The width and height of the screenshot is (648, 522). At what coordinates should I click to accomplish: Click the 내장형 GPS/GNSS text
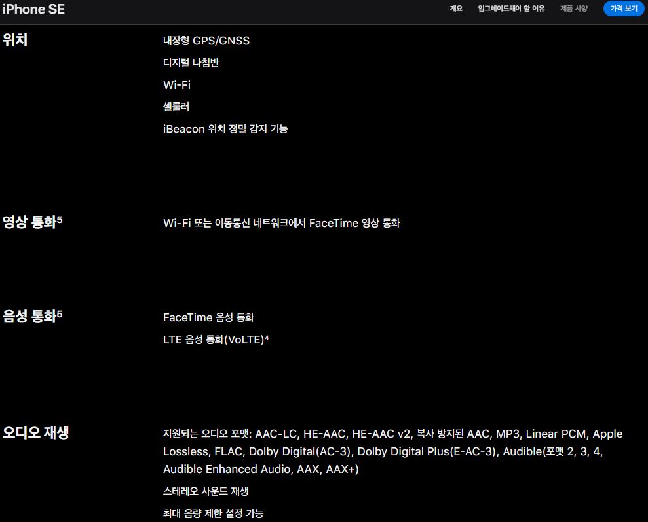coord(206,41)
